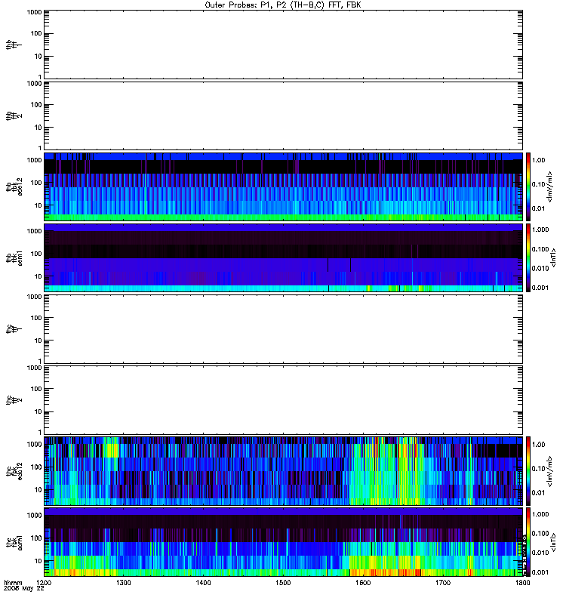Click inside the thc fbk scm1 spectrogram
This screenshot has width=566, height=604.
pos(283,542)
